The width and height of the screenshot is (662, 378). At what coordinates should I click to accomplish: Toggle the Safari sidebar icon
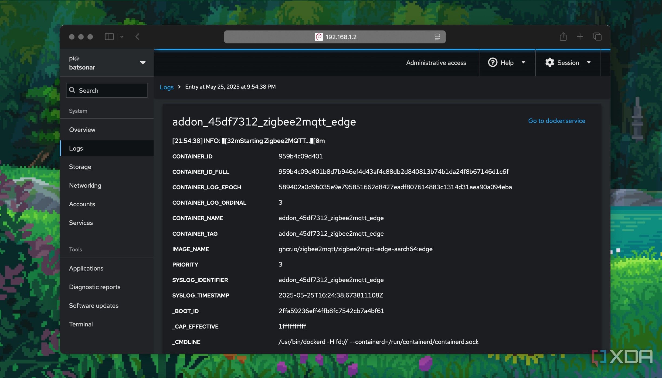tap(109, 37)
